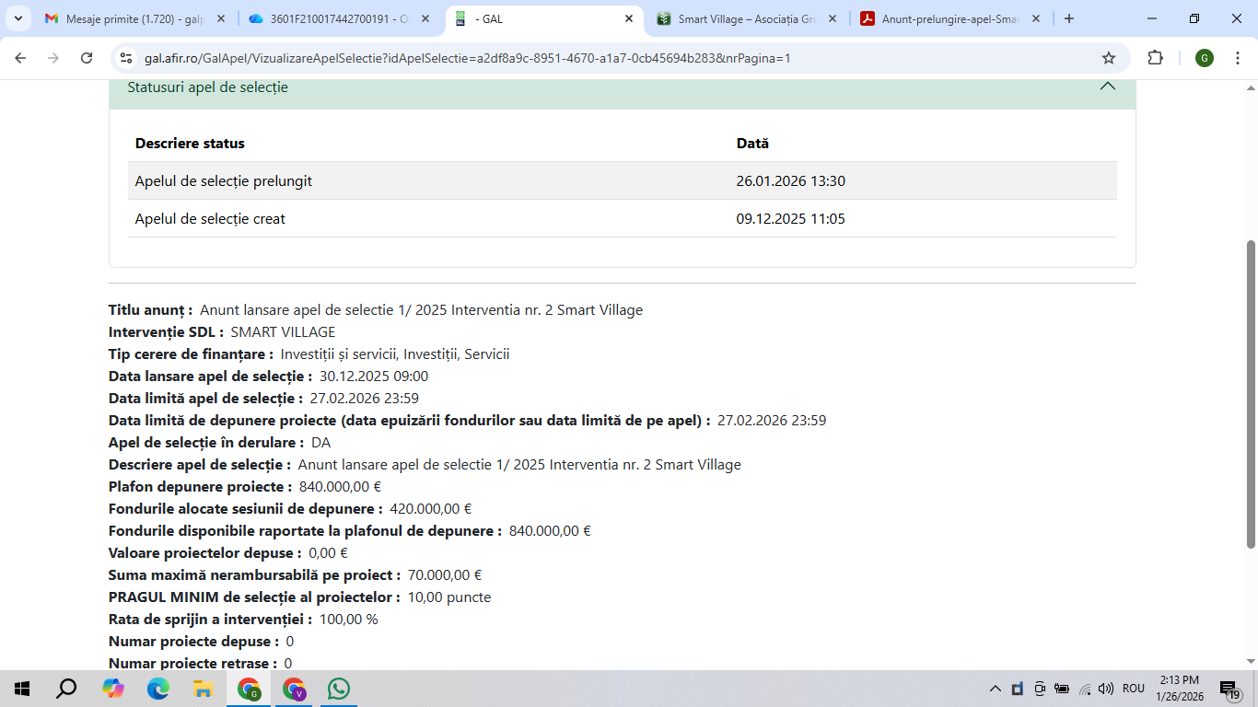Close the Anunt-prelungire-apel PDF tab
The width and height of the screenshot is (1258, 707).
(x=1036, y=18)
